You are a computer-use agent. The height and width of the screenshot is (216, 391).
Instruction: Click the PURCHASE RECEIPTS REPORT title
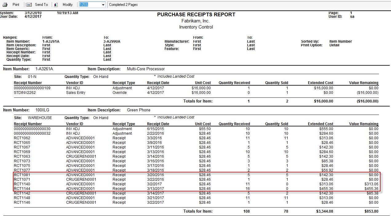196,14
